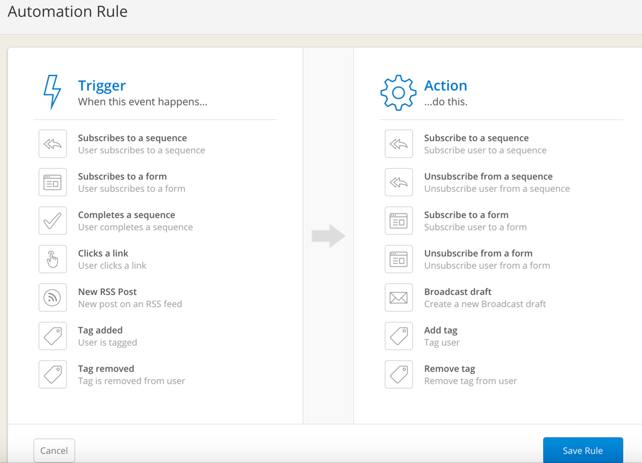Choose the Unsubscribe from a form action icon

click(x=399, y=259)
